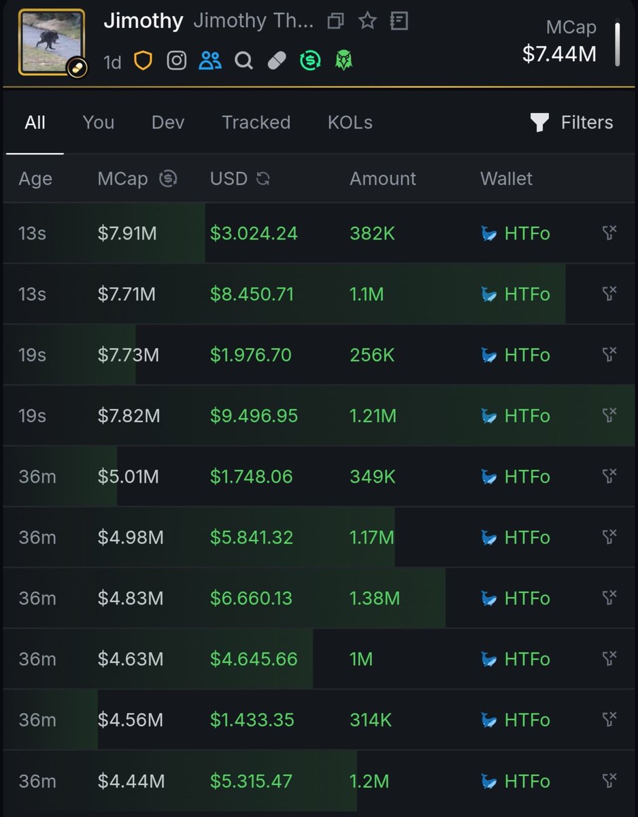Filter by wallet in the $9.496.95 row
Screen dimensions: 638x817
click(x=609, y=415)
